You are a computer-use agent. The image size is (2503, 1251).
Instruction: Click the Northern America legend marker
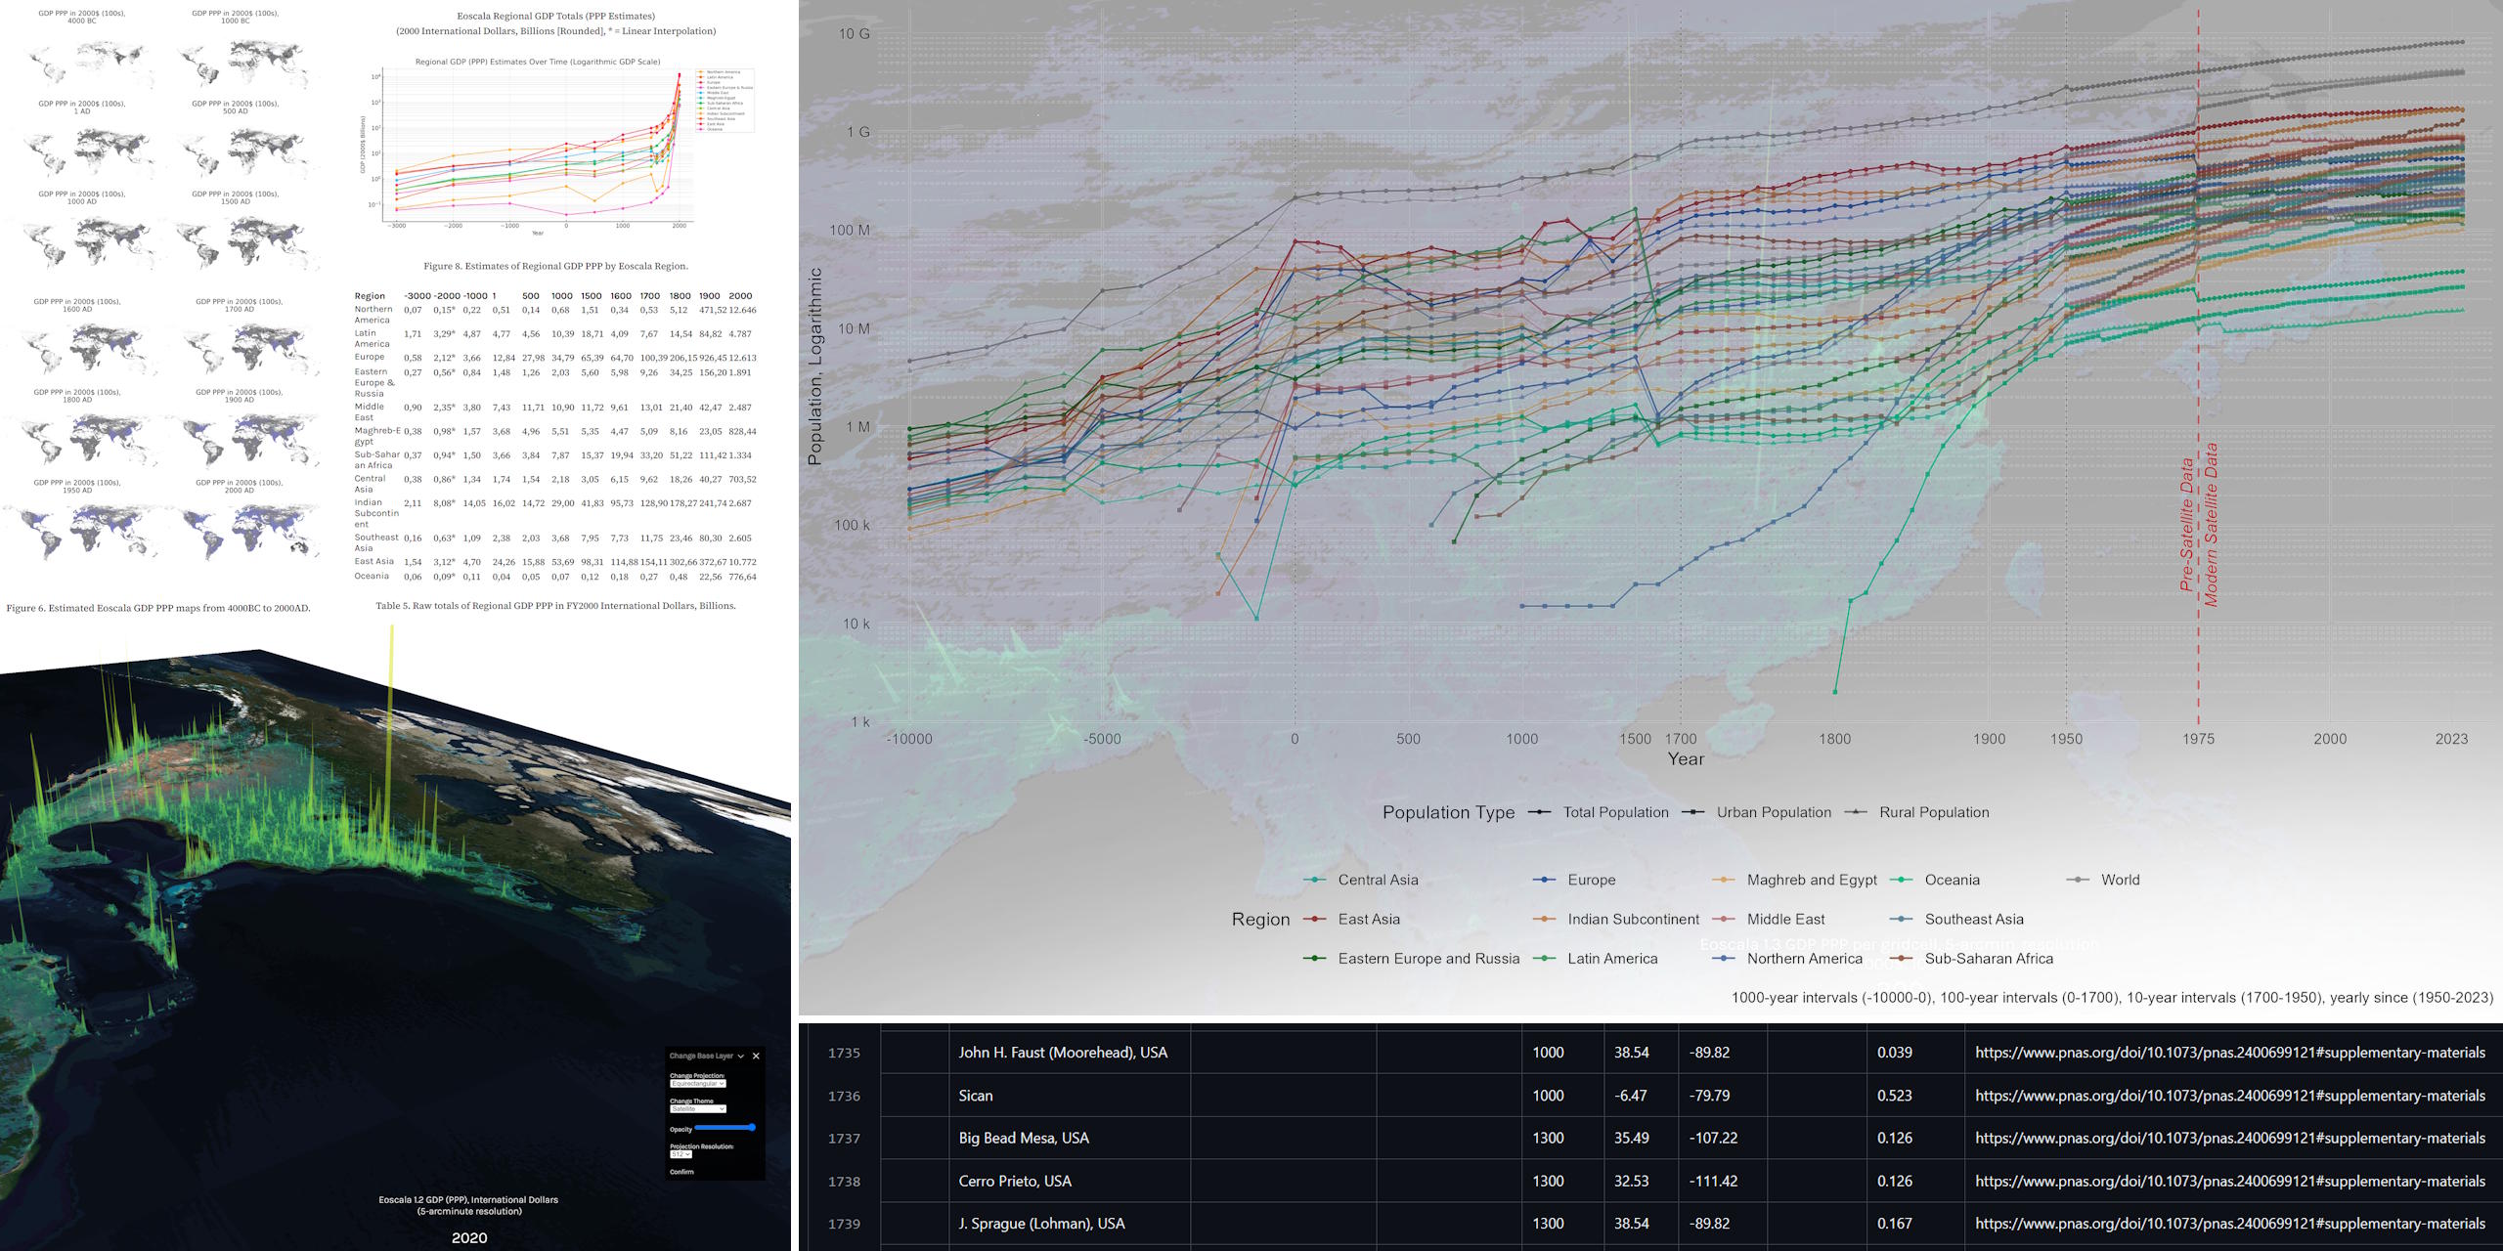click(x=1724, y=959)
